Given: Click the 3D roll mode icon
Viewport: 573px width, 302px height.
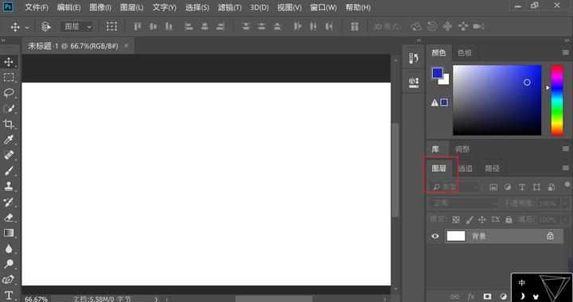Looking at the screenshot, I should [x=432, y=26].
